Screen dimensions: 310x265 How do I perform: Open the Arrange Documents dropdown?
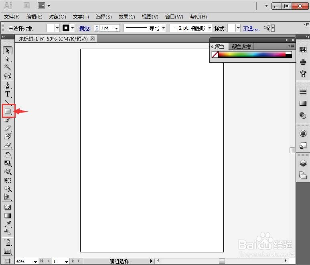44,6
